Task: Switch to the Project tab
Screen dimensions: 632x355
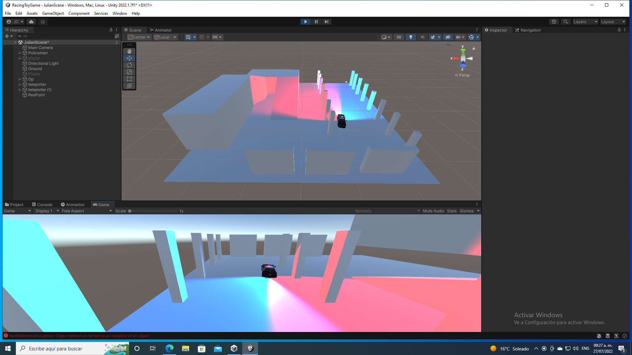Action: (14, 204)
